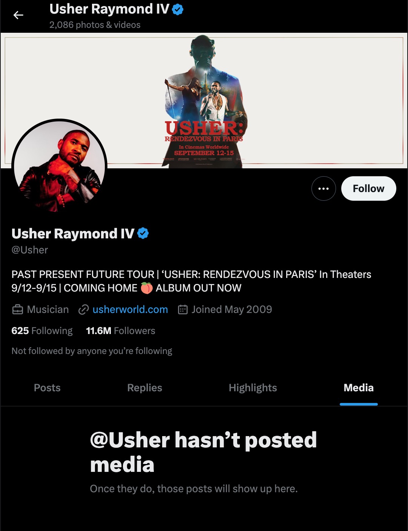Switch to the Replies tab
408x531 pixels.
tap(145, 388)
